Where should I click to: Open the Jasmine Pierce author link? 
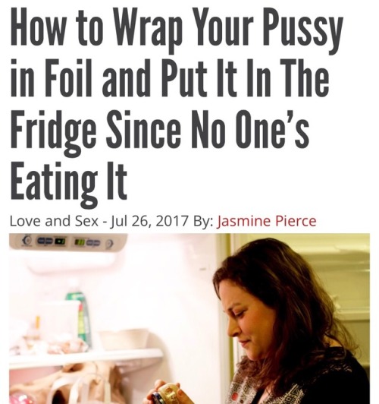pyautogui.click(x=267, y=221)
